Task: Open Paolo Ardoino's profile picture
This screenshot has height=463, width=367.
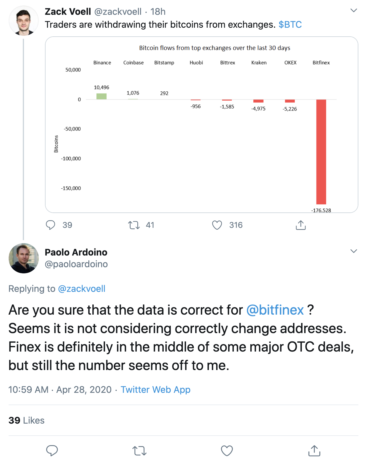Action: (24, 258)
